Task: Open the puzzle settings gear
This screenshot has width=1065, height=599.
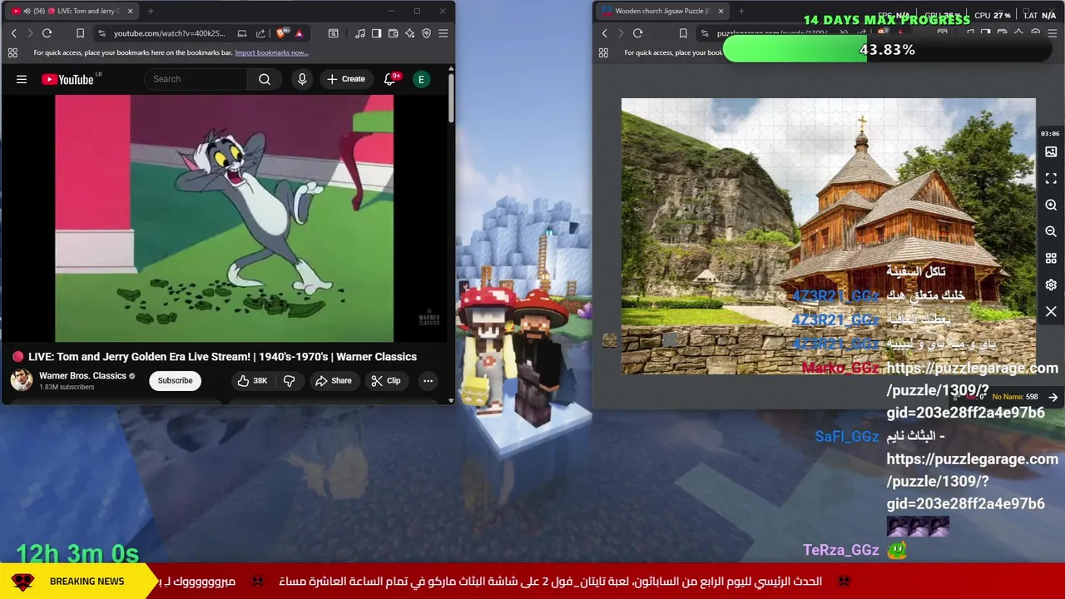Action: coord(1051,285)
